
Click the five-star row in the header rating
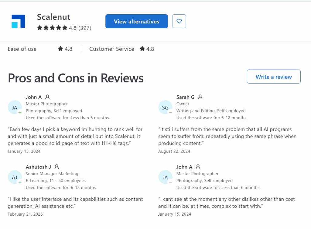52,28
